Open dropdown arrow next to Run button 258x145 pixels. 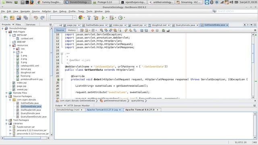click(x=106, y=18)
